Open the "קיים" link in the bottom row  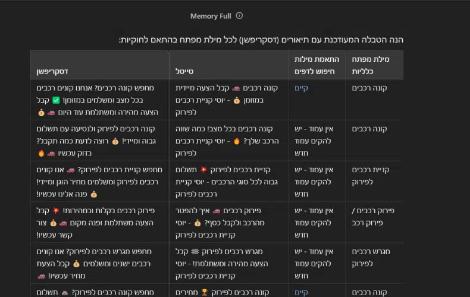click(x=302, y=292)
